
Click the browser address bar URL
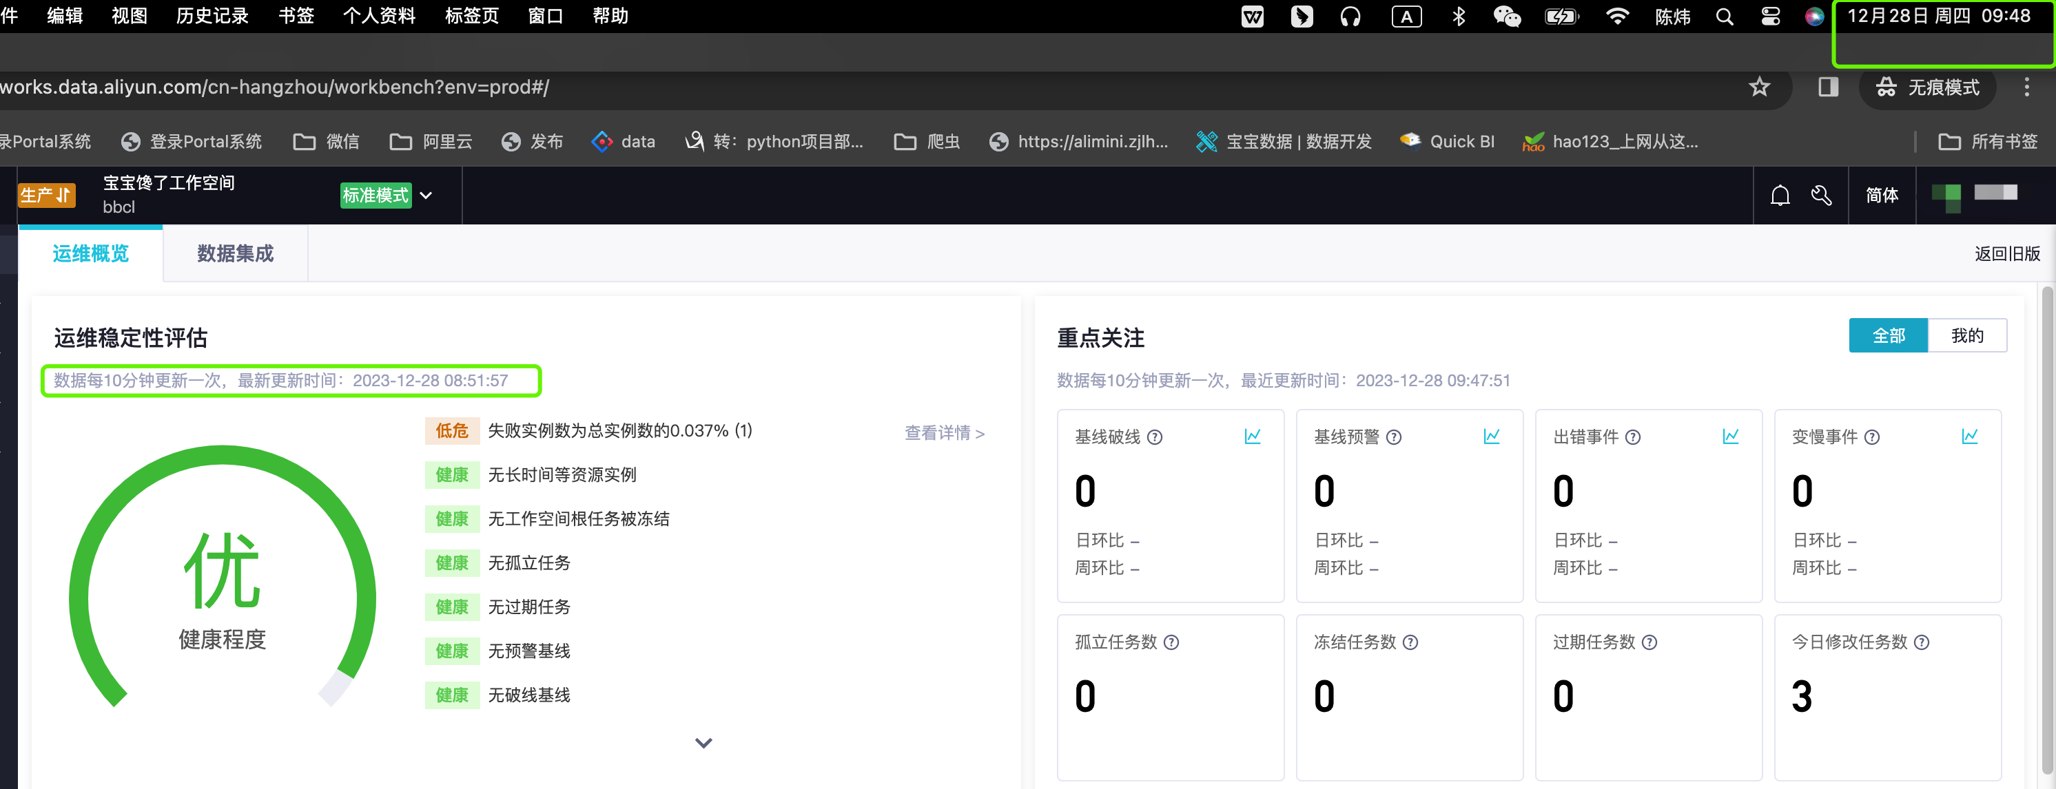(274, 87)
